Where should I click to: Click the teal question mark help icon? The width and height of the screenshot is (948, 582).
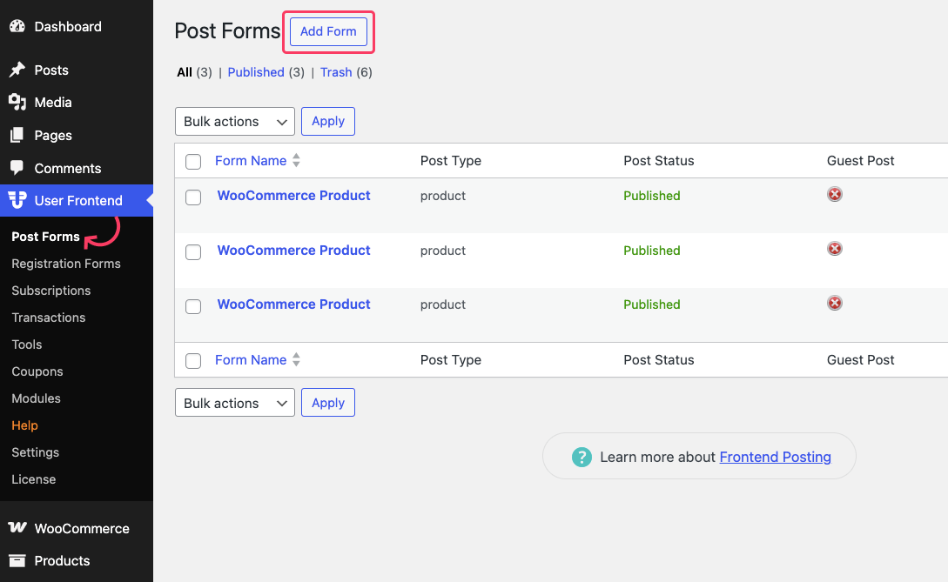tap(582, 457)
